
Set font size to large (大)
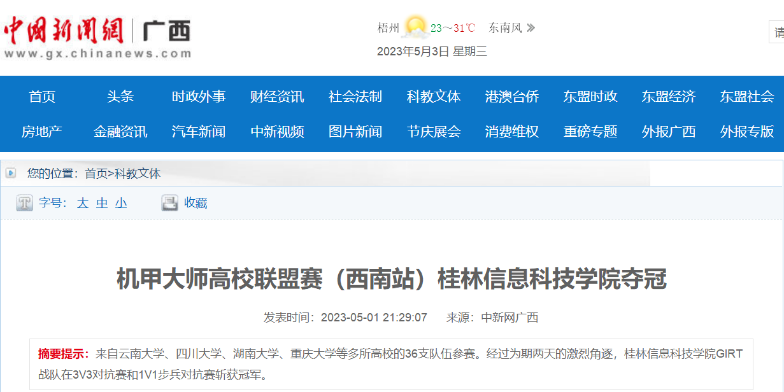(x=83, y=203)
